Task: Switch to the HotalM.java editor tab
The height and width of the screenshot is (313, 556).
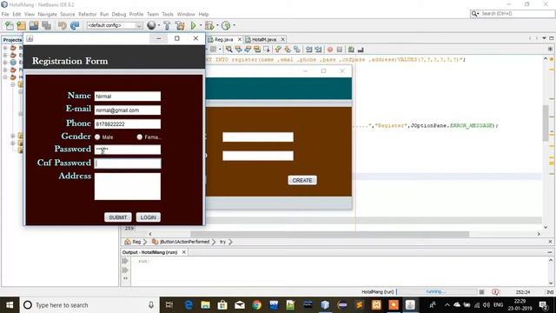Action: [x=264, y=39]
